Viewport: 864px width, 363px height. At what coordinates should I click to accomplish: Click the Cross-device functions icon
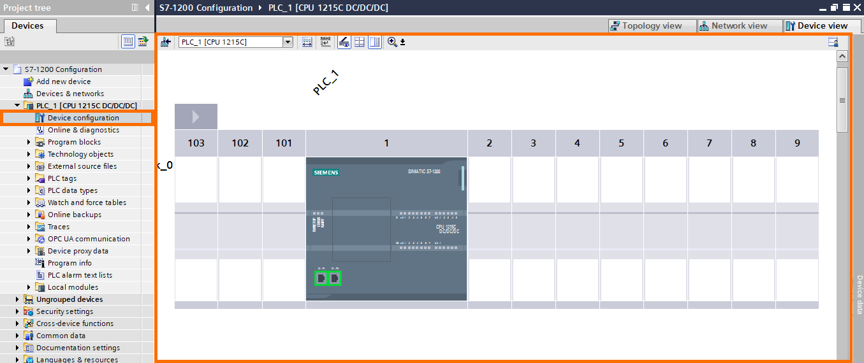pyautogui.click(x=29, y=324)
